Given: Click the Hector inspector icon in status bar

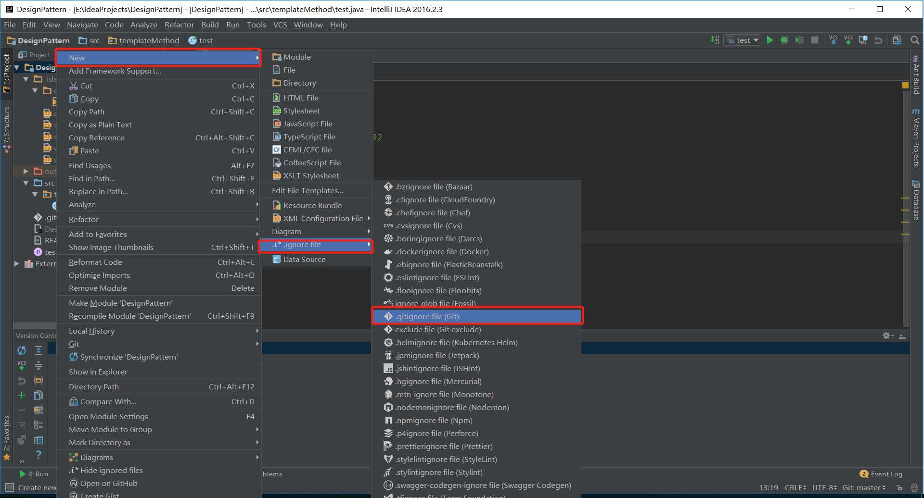Looking at the screenshot, I should point(914,487).
